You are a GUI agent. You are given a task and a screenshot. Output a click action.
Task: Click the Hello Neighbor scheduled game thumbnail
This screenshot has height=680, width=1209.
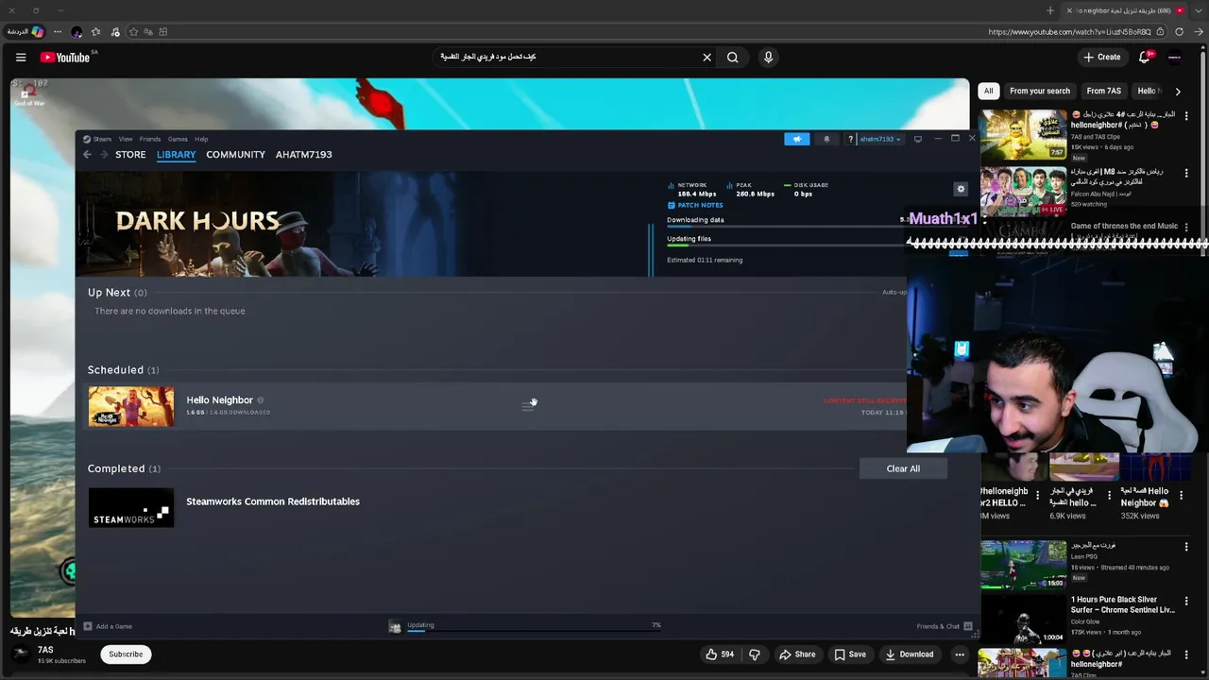click(131, 406)
